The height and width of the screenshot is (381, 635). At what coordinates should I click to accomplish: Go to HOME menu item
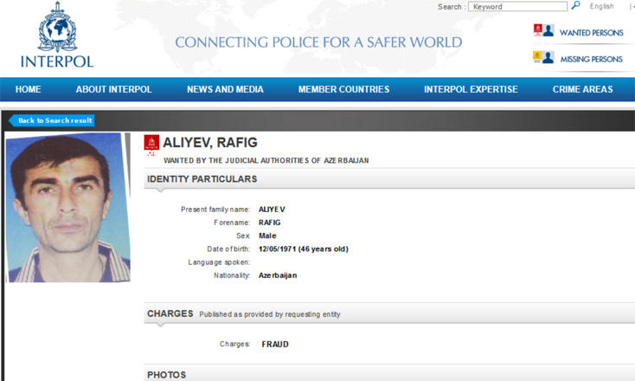tap(28, 89)
